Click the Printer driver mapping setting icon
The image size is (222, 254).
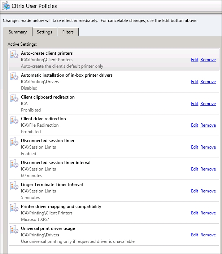tap(14, 207)
